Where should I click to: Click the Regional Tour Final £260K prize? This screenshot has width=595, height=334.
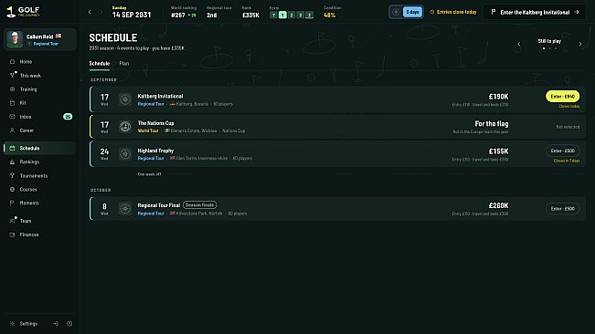click(498, 205)
